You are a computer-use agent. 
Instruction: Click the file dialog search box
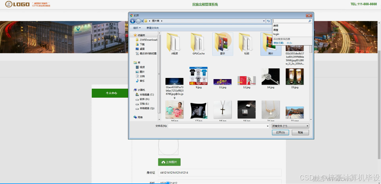(290, 21)
